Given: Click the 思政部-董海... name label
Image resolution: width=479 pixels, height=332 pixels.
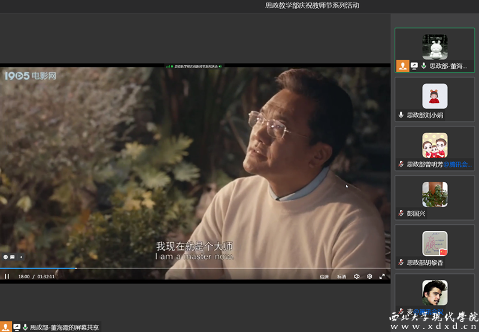Looking at the screenshot, I should (448, 66).
